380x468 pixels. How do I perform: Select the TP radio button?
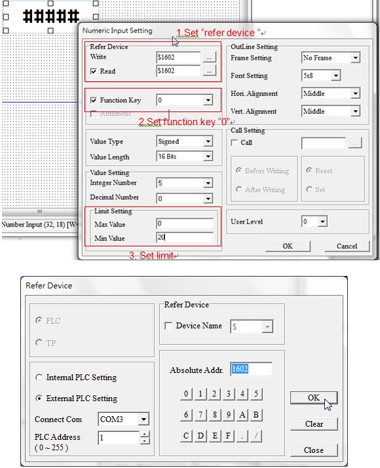[x=39, y=343]
